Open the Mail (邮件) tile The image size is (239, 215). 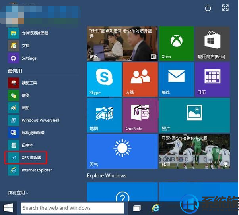(176, 79)
